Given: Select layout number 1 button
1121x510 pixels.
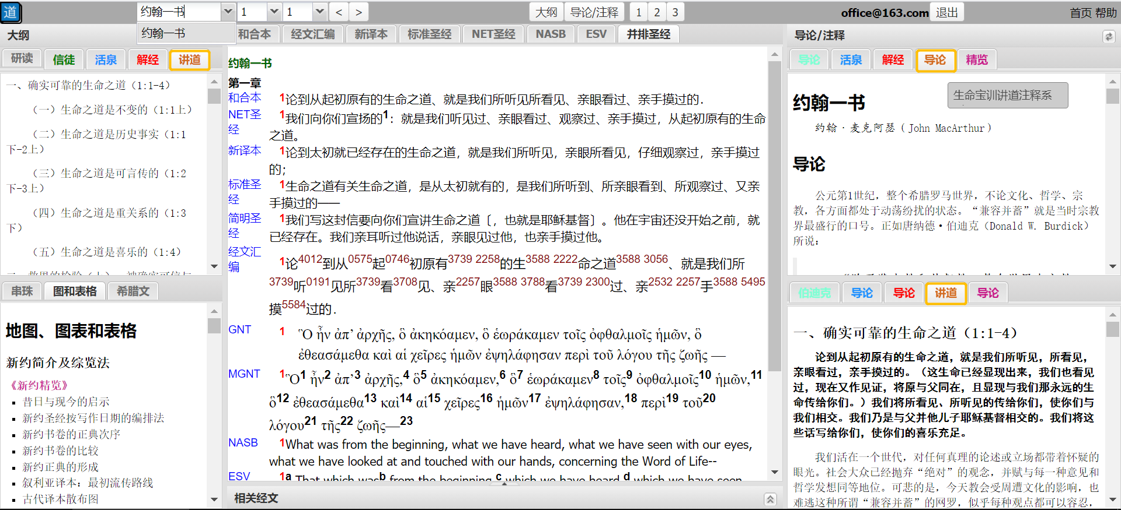Looking at the screenshot, I should [x=639, y=12].
